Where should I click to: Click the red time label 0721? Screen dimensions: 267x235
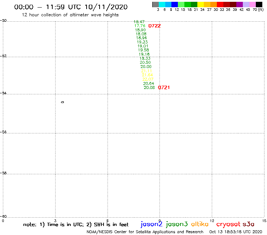click(164, 87)
